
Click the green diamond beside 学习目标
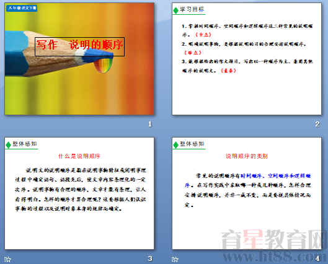[176, 10]
